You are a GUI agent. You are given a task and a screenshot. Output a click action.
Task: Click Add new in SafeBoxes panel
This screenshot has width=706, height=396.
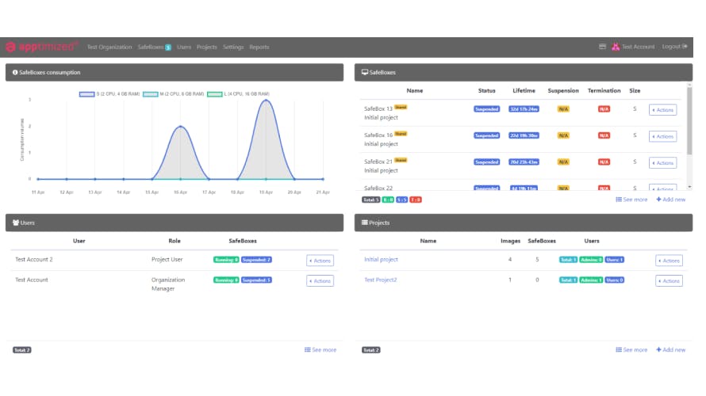pos(671,200)
